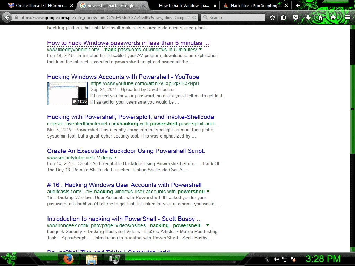Click the scrollbar up arrow
This screenshot has width=355, height=266.
tap(352, 27)
